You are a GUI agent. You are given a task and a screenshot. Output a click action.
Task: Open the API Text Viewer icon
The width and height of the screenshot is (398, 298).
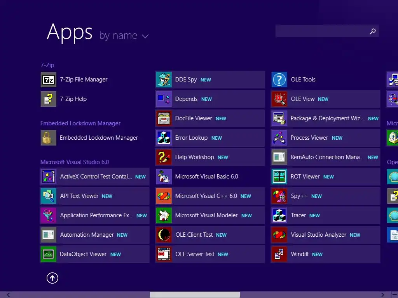coord(49,196)
